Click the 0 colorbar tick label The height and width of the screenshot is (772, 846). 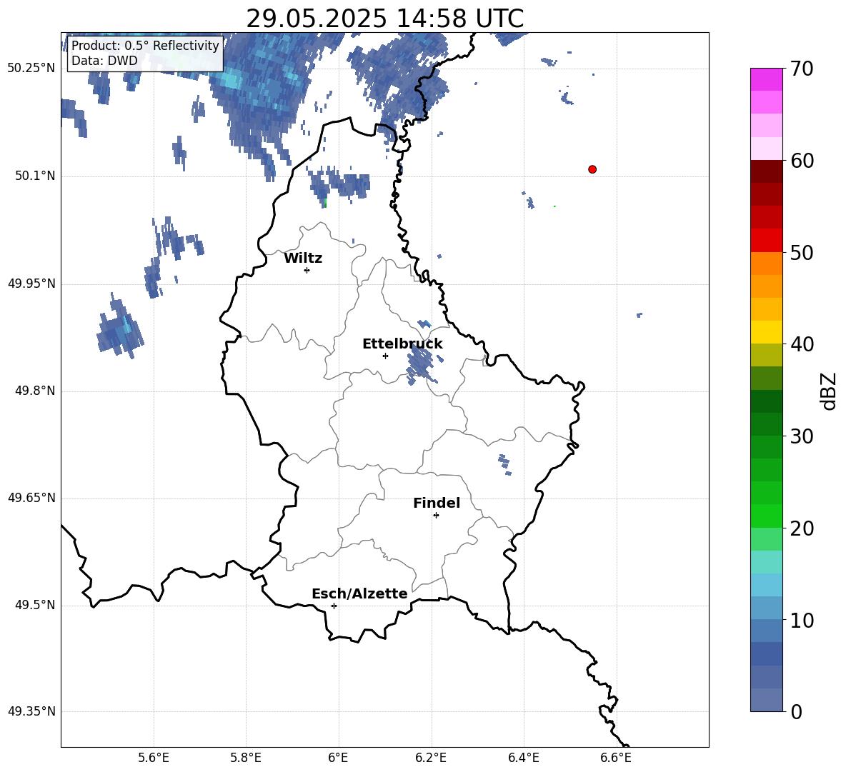click(797, 711)
